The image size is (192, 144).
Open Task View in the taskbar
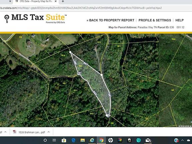[x=54, y=140]
